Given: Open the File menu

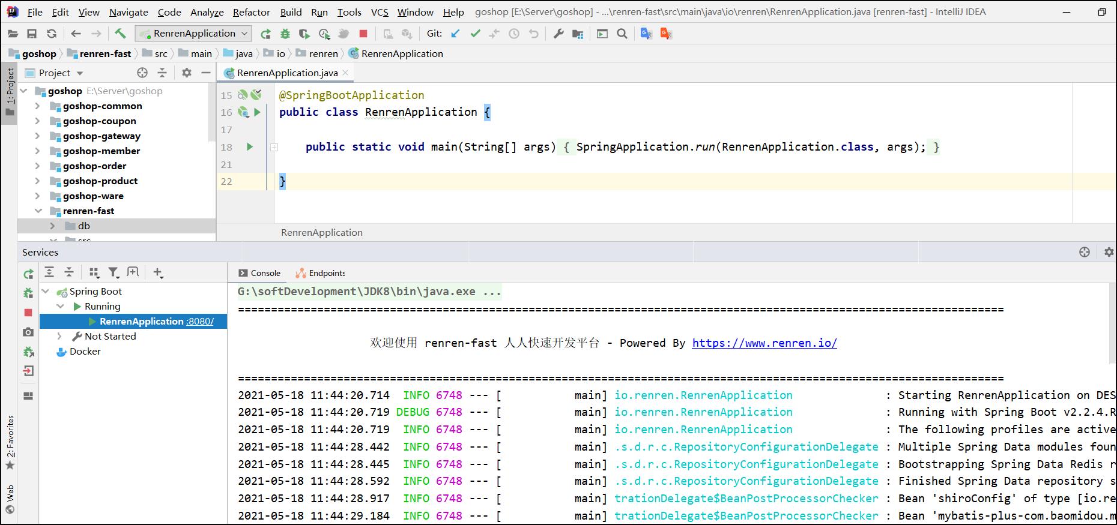Looking at the screenshot, I should tap(35, 12).
